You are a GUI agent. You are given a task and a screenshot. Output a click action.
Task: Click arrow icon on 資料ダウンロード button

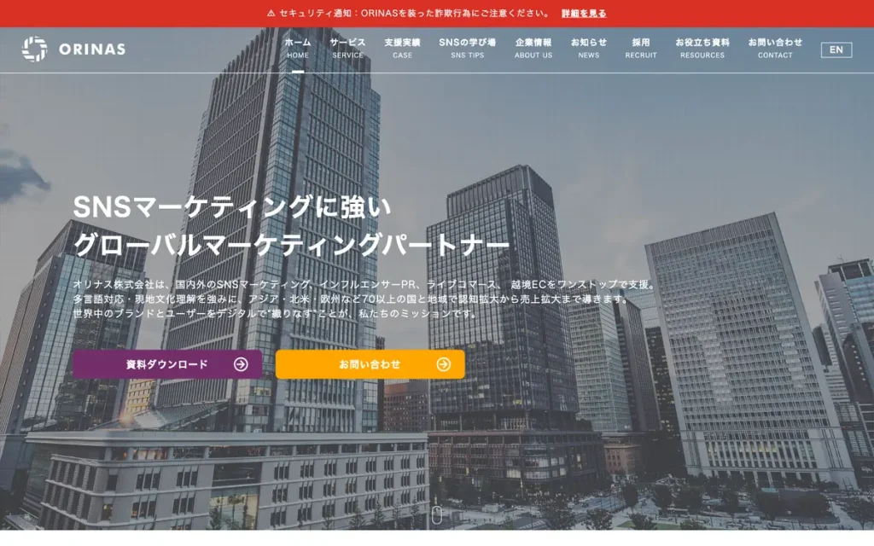[x=241, y=364]
